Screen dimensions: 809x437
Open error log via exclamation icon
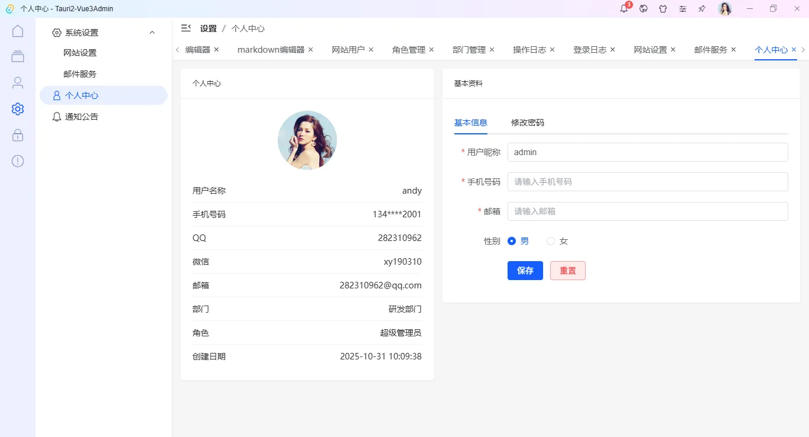(17, 160)
